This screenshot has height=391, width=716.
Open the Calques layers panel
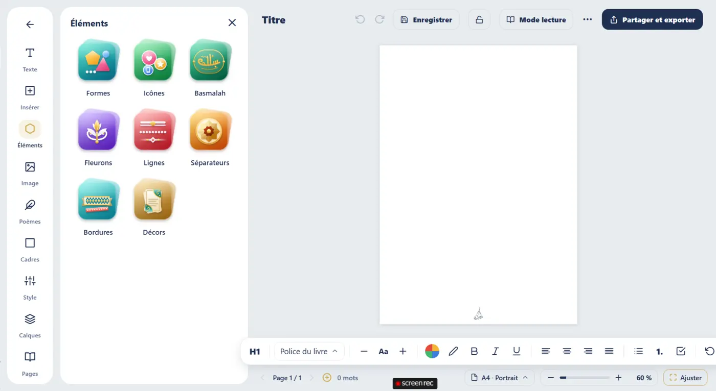[30, 325]
